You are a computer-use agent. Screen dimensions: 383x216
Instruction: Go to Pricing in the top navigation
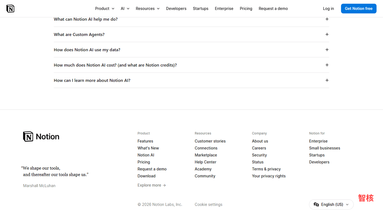pyautogui.click(x=246, y=9)
